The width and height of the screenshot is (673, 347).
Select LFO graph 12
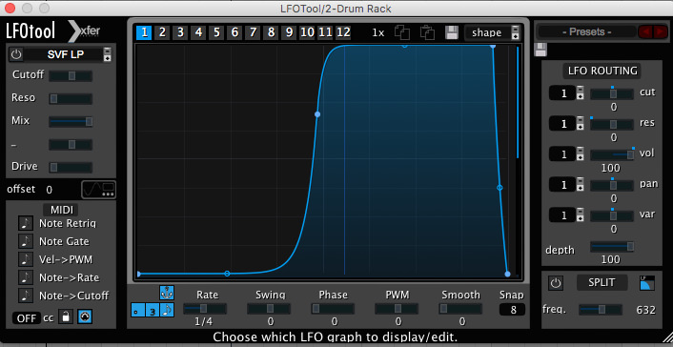click(x=343, y=32)
